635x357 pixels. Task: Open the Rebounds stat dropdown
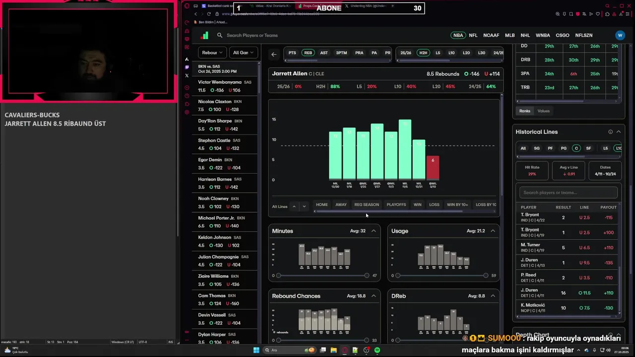pyautogui.click(x=212, y=53)
